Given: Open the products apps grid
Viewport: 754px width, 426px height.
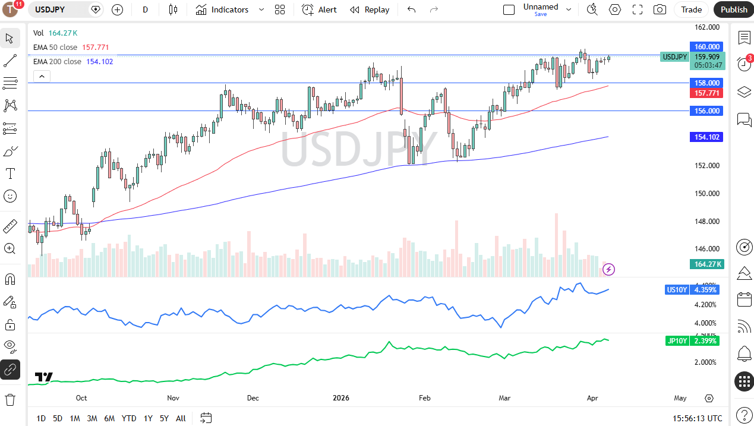Looking at the screenshot, I should click(x=744, y=381).
